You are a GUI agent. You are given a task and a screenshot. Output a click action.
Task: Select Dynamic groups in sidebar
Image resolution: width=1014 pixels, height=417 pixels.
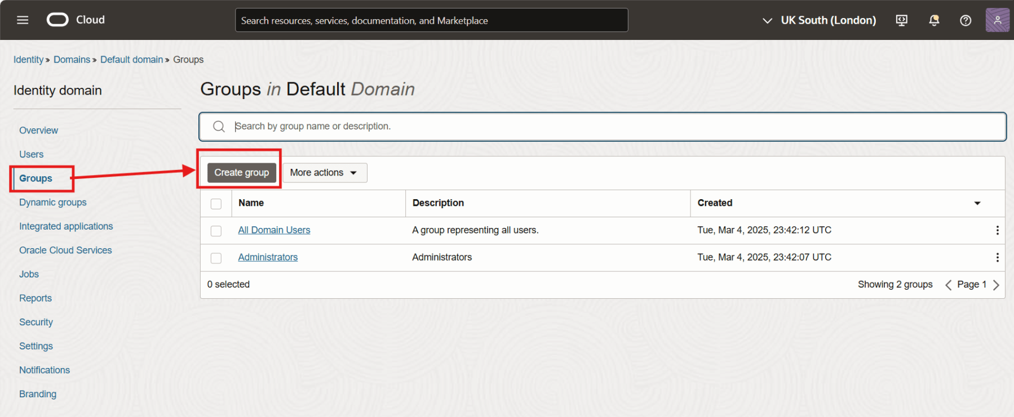pos(53,202)
